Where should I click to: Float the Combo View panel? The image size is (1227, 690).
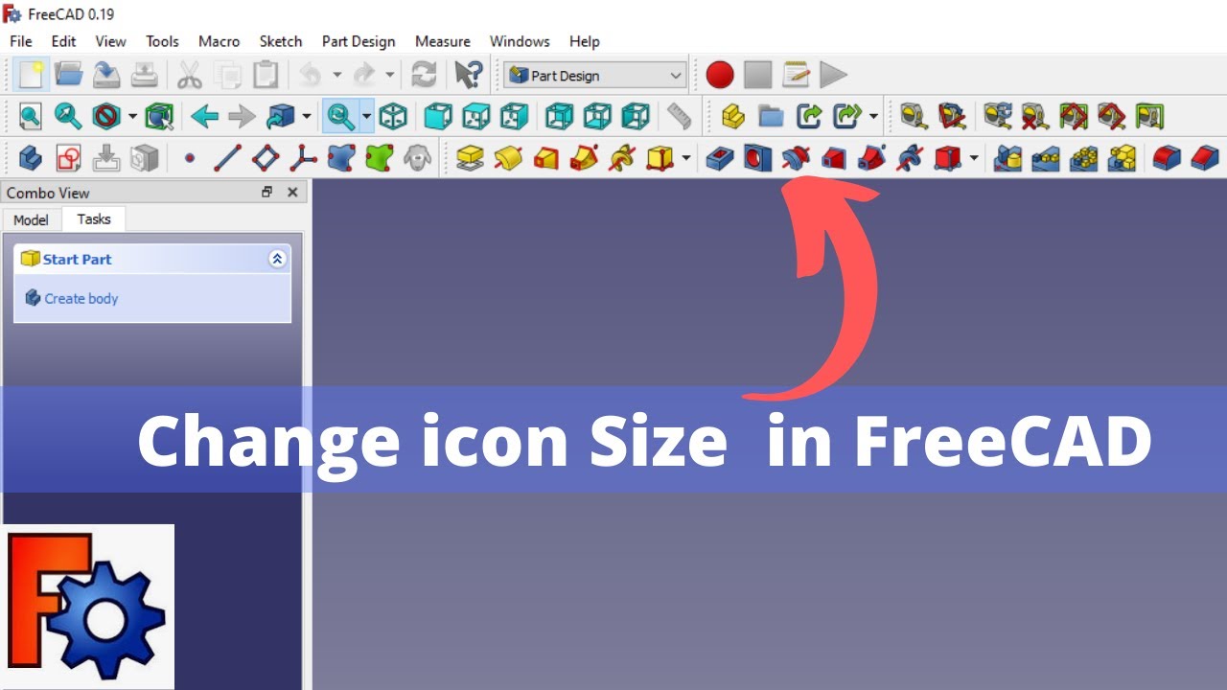[x=267, y=192]
